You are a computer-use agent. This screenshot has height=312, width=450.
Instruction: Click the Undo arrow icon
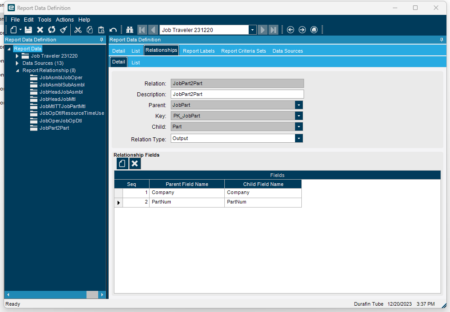pos(113,30)
